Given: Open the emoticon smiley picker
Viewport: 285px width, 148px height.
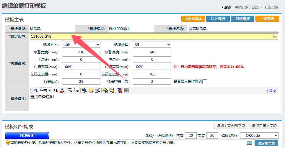Looking at the screenshot, I should 91,90.
